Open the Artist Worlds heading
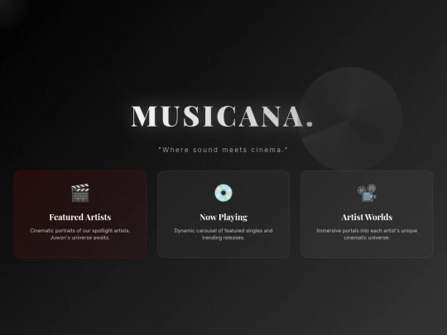Viewport: 447px width, 335px height. tap(367, 217)
